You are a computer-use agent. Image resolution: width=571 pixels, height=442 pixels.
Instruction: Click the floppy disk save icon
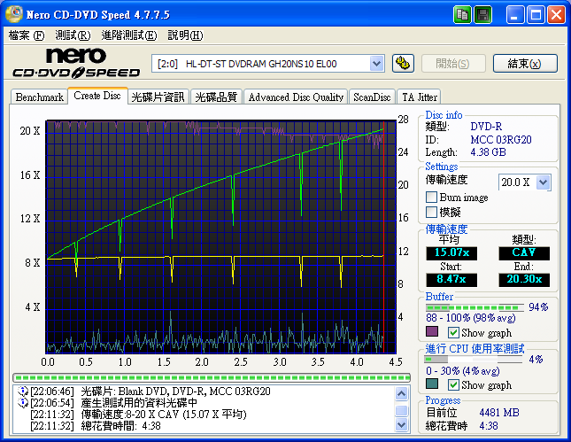coord(483,15)
